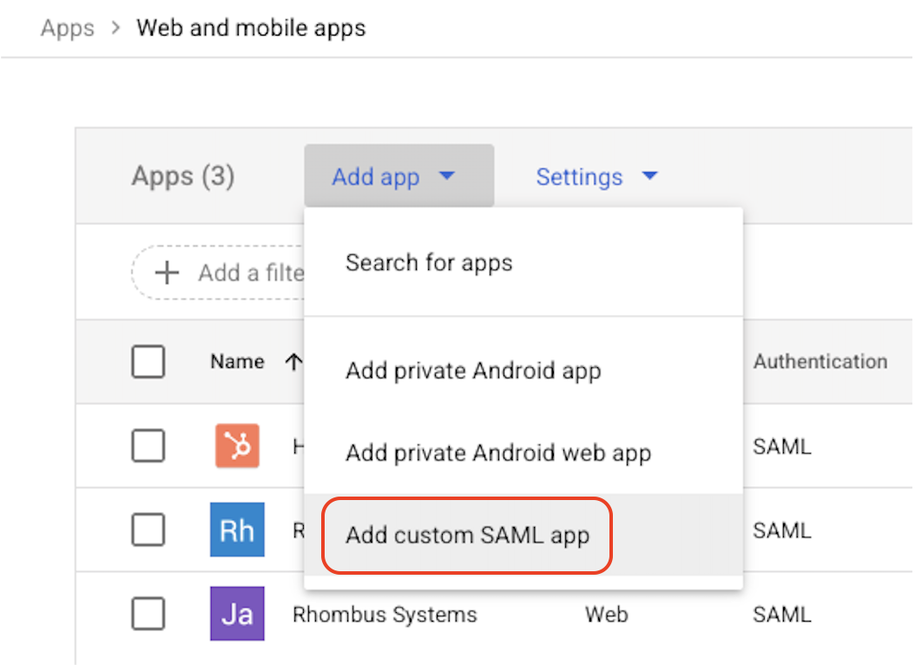Open the Add app dropdown
Image resolution: width=915 pixels, height=665 pixels.
[399, 175]
